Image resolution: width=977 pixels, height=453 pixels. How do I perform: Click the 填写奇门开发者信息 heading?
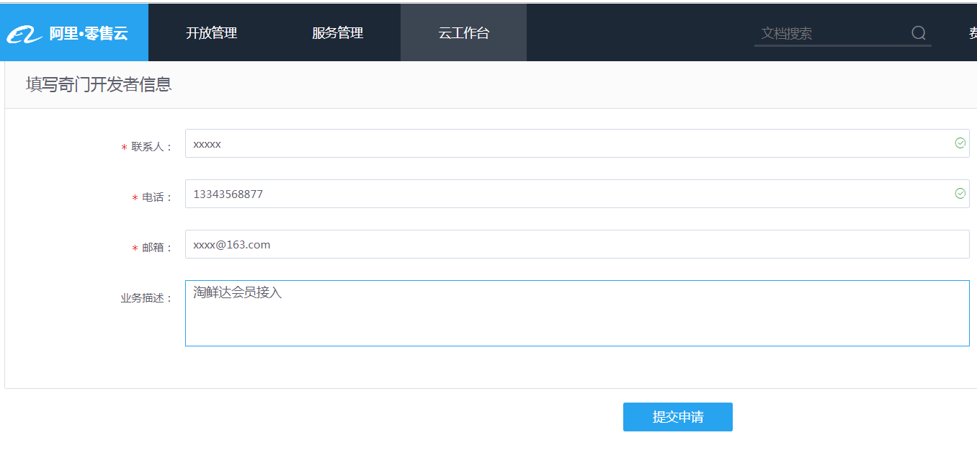[x=99, y=84]
